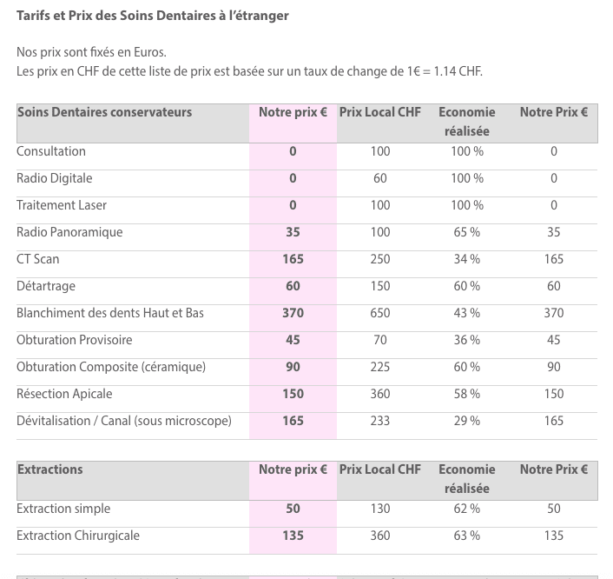The width and height of the screenshot is (613, 579).
Task: Select "Blanchiment des dents Haut et Bas"
Action: 110,313
